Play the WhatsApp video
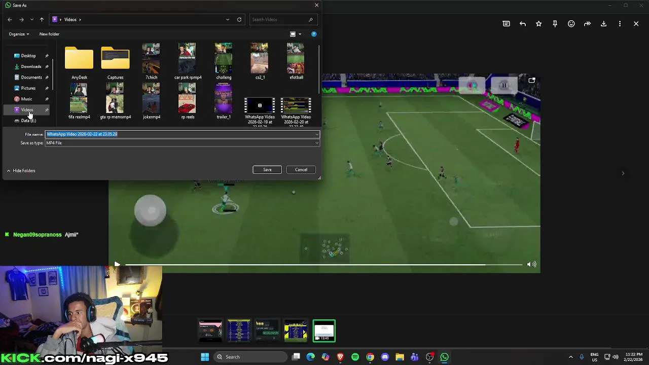The height and width of the screenshot is (365, 649). [117, 264]
